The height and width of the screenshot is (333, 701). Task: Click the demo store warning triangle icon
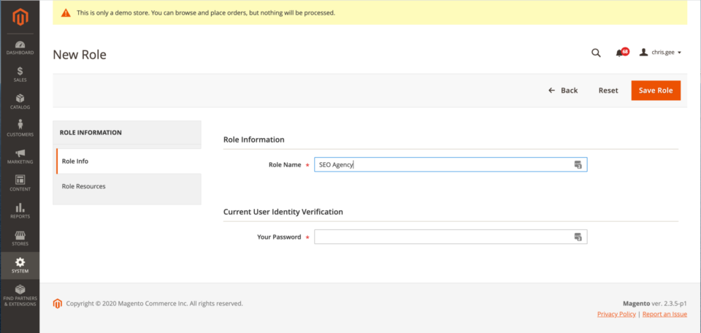click(x=66, y=13)
